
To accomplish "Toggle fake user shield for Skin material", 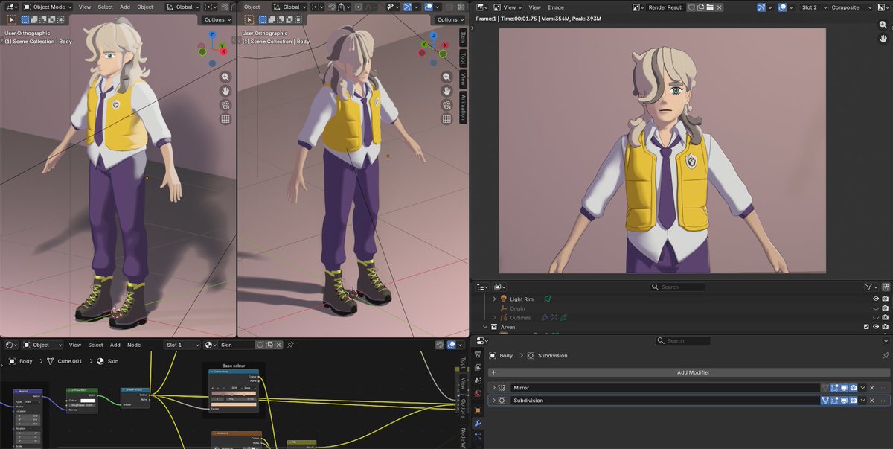I will pyautogui.click(x=260, y=345).
